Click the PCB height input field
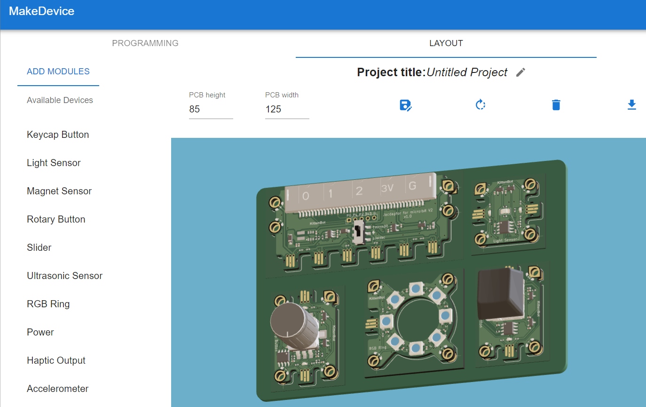 point(211,109)
